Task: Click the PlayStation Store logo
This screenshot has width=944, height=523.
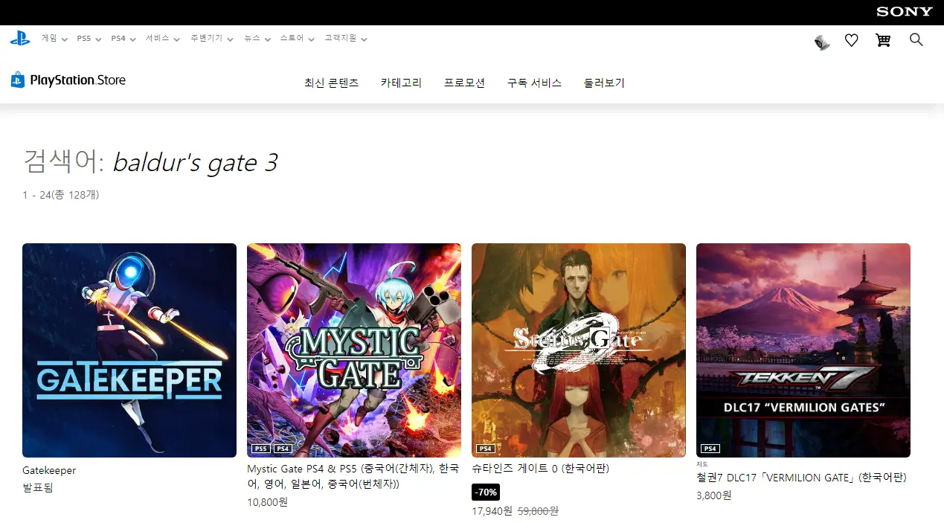Action: (67, 80)
